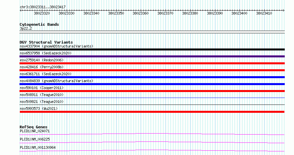Open variant esv2759140 (Redon2006) label
The height and width of the screenshot is (155, 294).
[42, 60]
